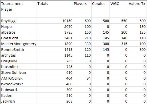This screenshot has height=104, width=147.
Task: Select the Corales column header cell
Action: [100, 3]
